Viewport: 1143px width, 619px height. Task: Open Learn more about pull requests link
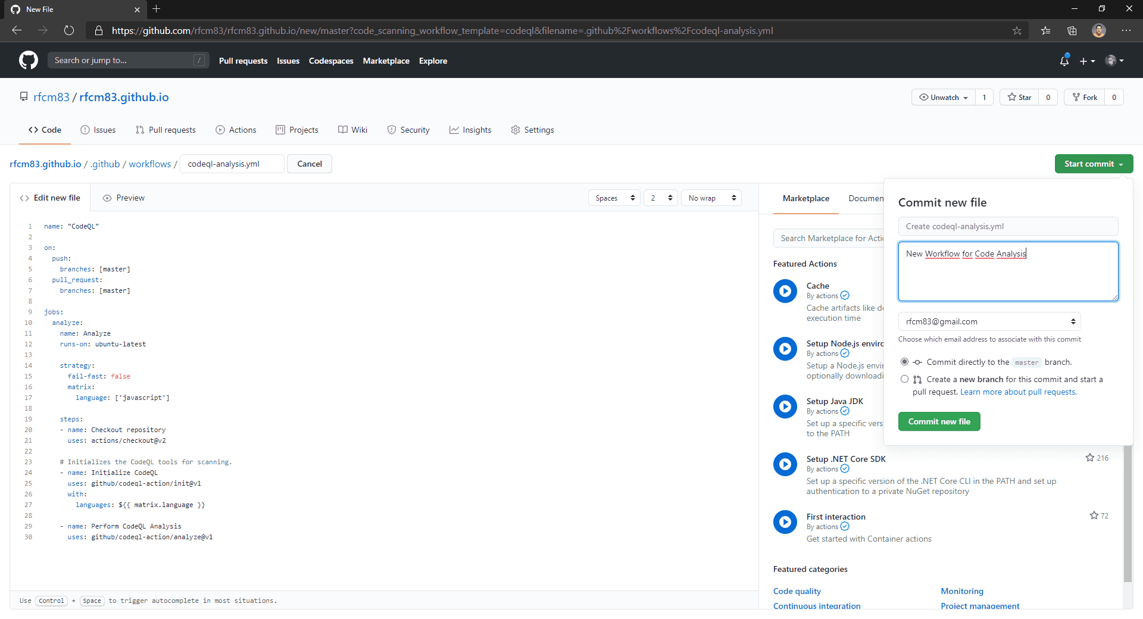click(1018, 392)
